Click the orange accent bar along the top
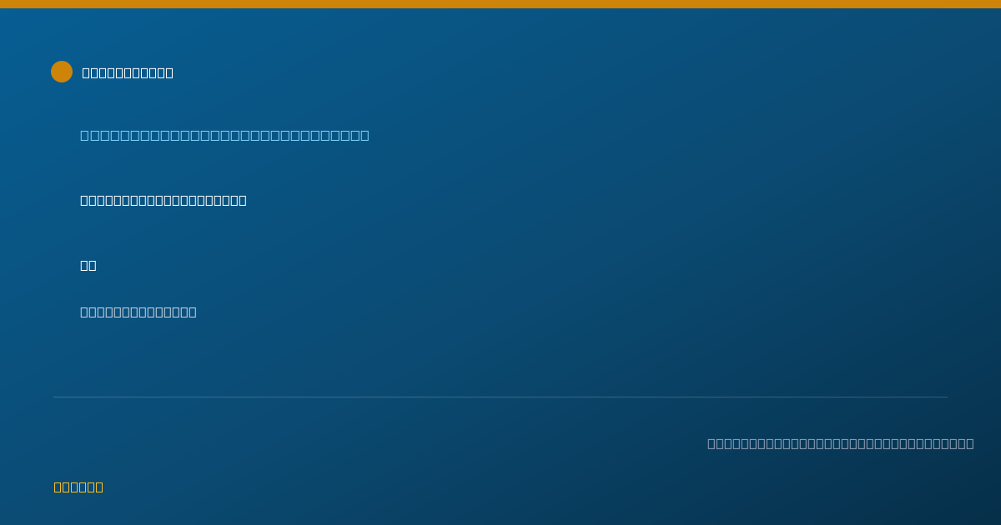Image resolution: width=1001 pixels, height=525 pixels. click(500, 4)
